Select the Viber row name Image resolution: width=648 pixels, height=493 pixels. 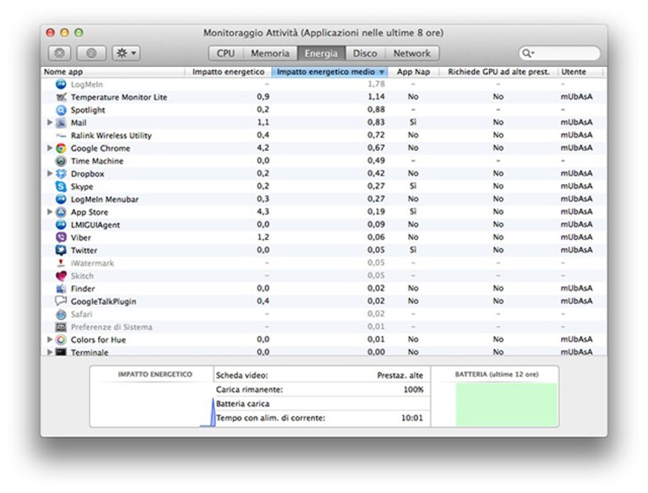[x=80, y=238]
